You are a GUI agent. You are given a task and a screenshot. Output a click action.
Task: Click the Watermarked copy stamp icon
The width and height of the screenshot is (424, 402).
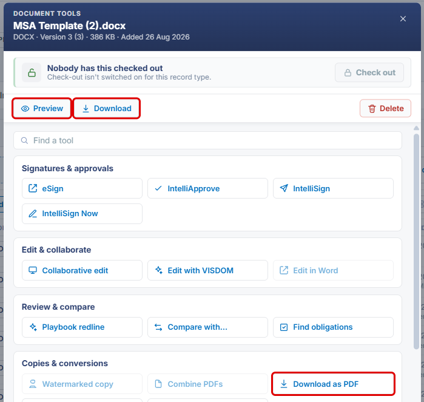(33, 384)
